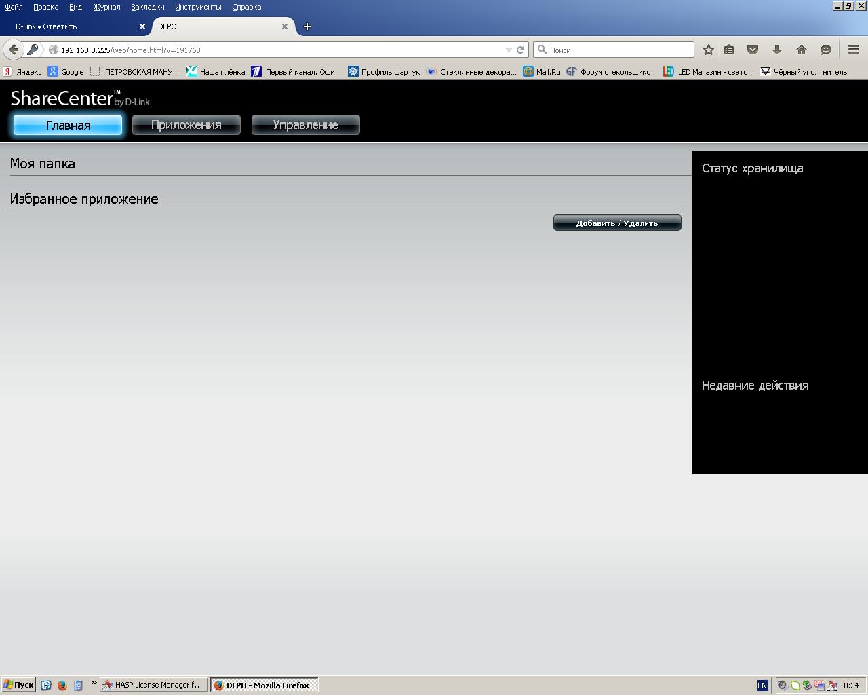Close the DEPO tab
Screen dimensions: 868x695
285,26
